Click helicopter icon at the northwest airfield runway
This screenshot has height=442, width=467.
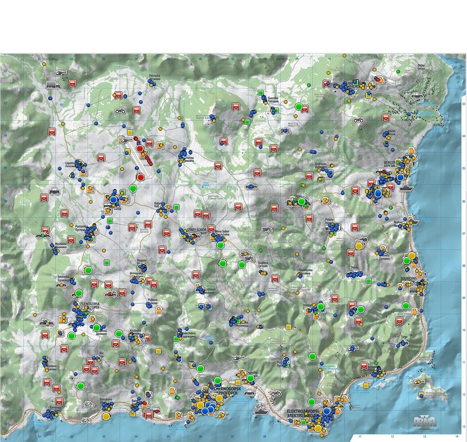[x=125, y=139]
